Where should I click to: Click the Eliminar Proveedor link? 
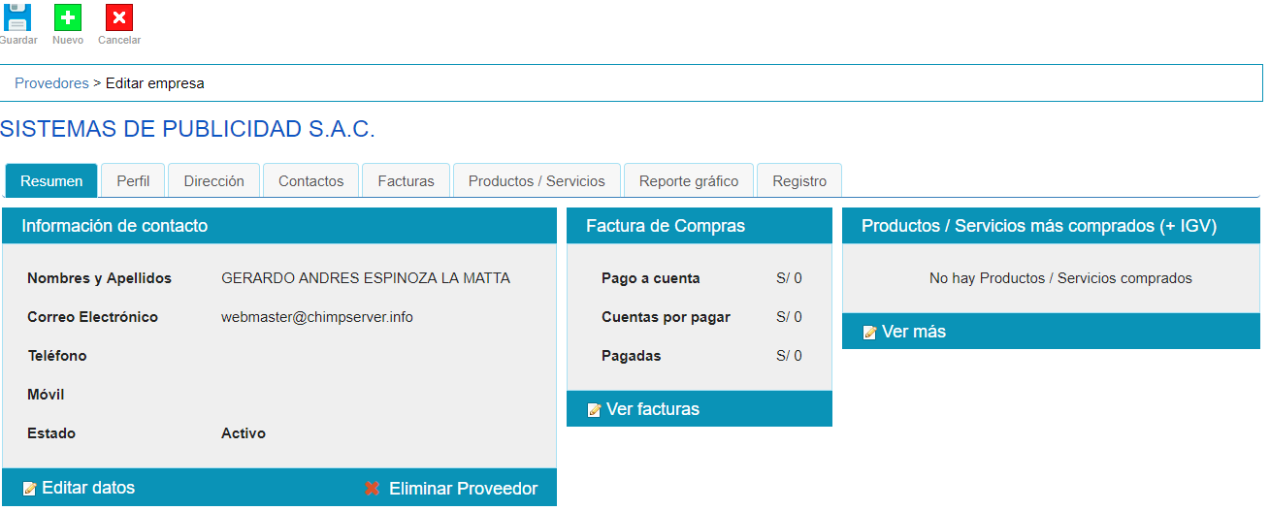click(x=463, y=489)
